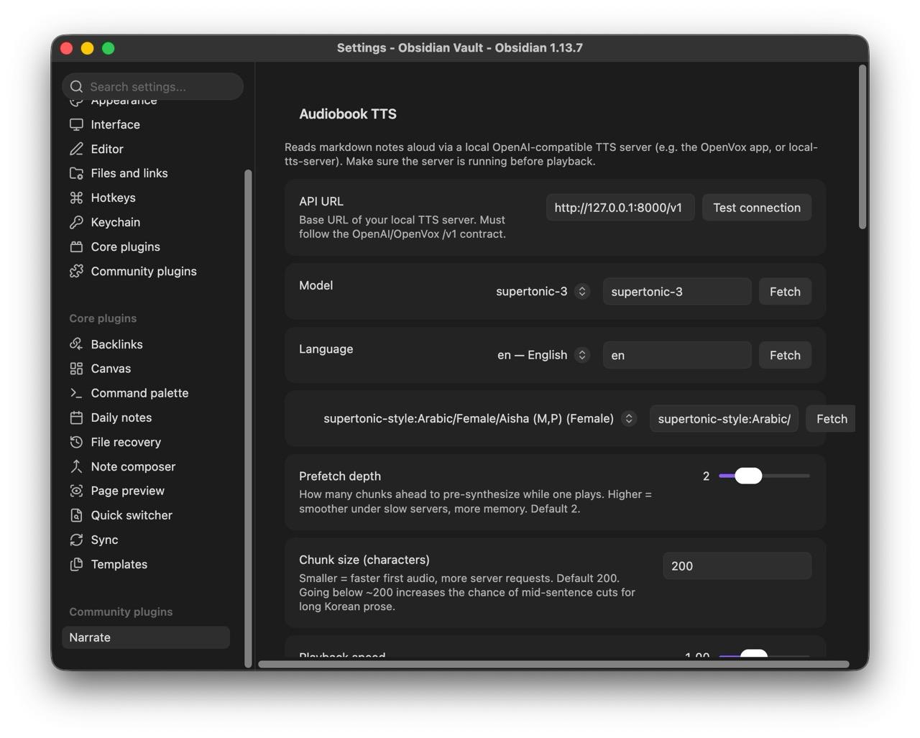This screenshot has height=738, width=920.
Task: Click the search magnifier icon
Action: 77,86
